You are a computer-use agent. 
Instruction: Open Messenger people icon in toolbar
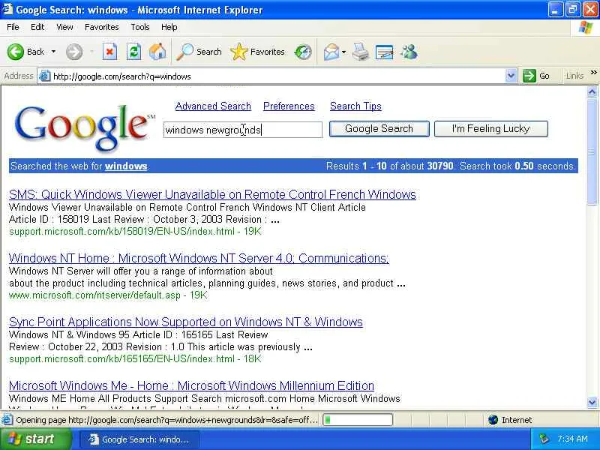409,52
